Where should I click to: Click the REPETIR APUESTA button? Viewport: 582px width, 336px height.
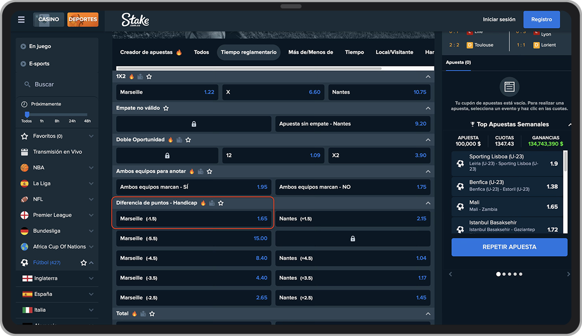tap(509, 247)
